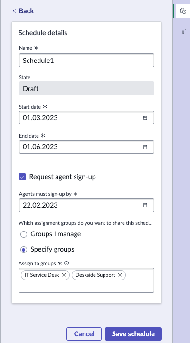Select the Specify groups radio option
190x343 pixels.
(24, 250)
